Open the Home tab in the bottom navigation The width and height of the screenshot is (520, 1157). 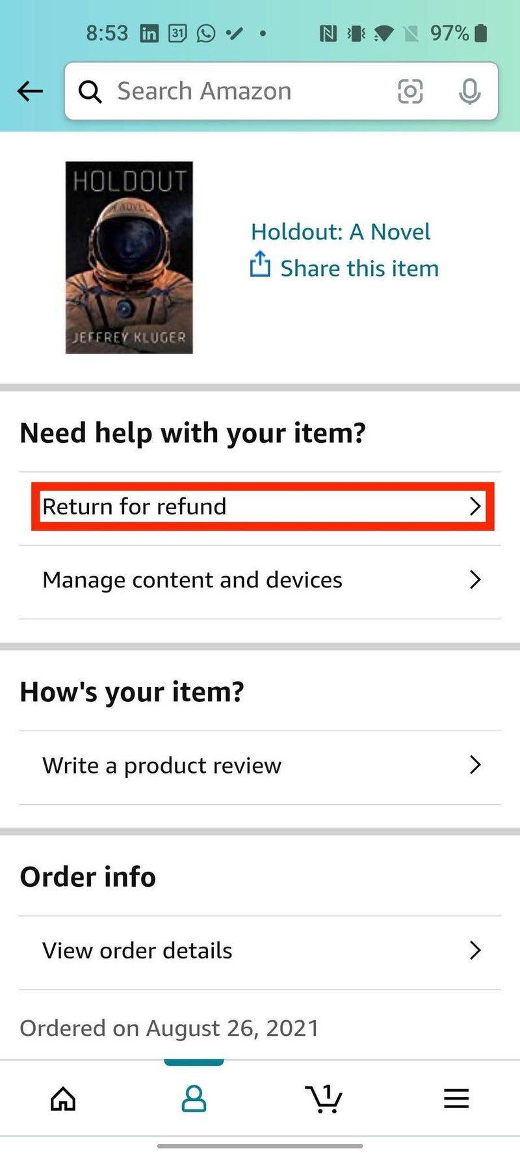(x=62, y=1098)
